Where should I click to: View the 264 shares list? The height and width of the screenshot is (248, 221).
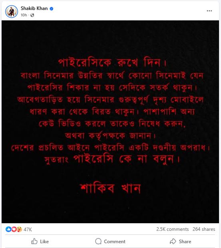coord(204,229)
